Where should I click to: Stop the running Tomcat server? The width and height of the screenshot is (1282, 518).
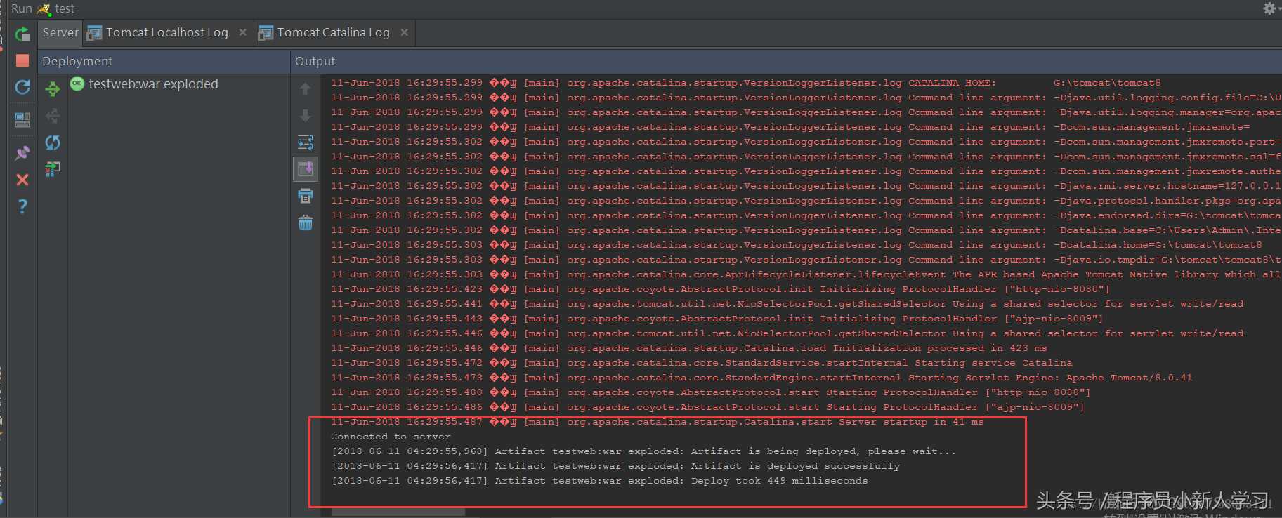pyautogui.click(x=22, y=60)
